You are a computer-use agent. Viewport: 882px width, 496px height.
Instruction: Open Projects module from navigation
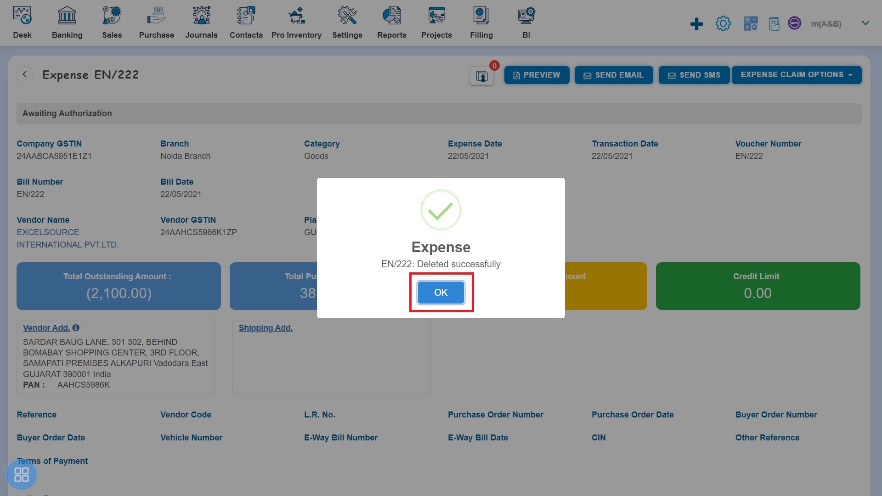(436, 22)
